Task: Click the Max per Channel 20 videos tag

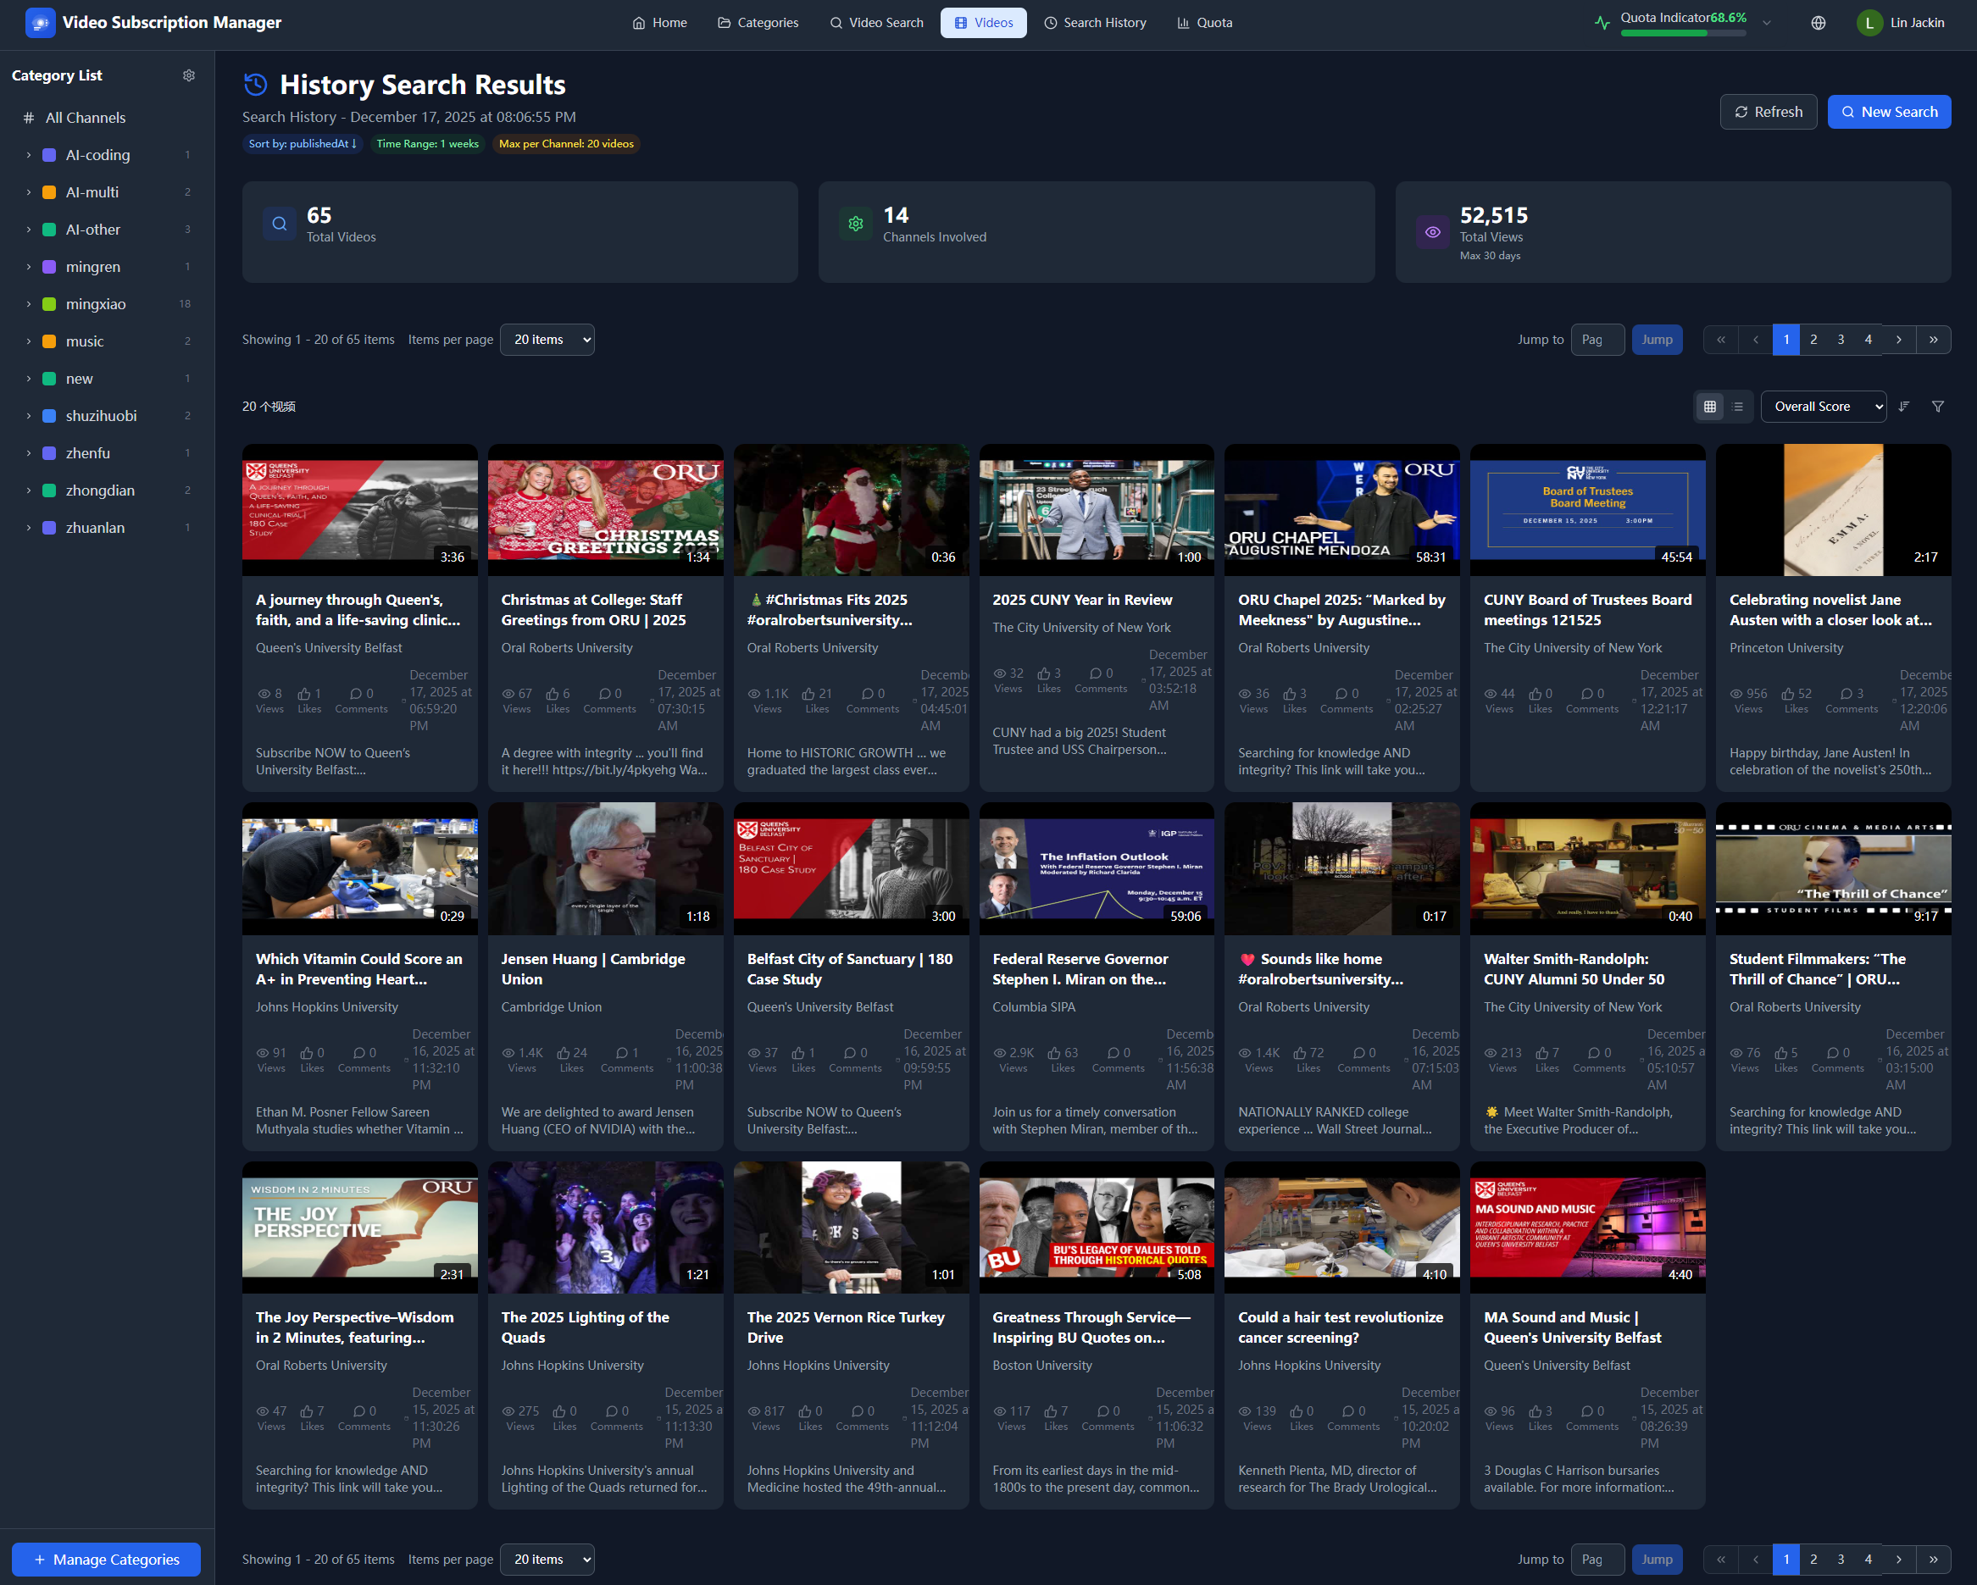Action: [566, 144]
